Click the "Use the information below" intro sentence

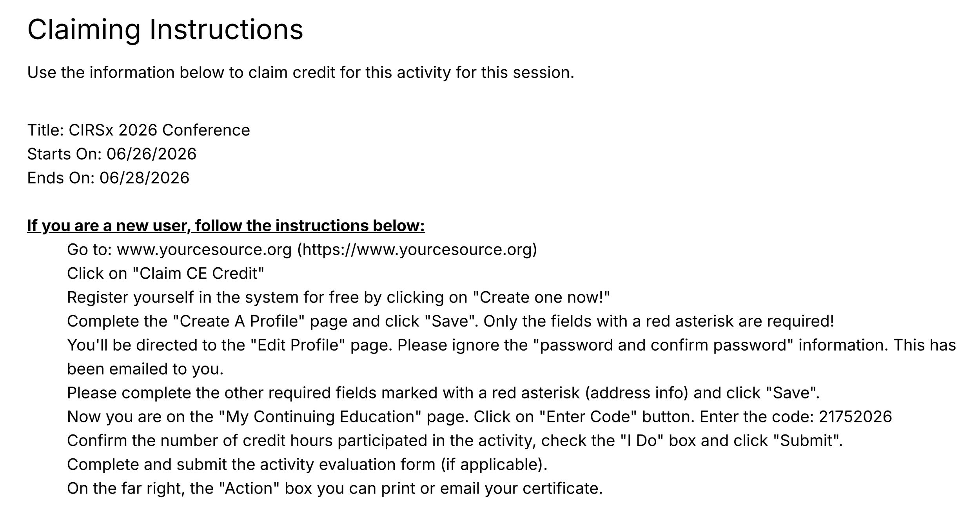pos(301,73)
